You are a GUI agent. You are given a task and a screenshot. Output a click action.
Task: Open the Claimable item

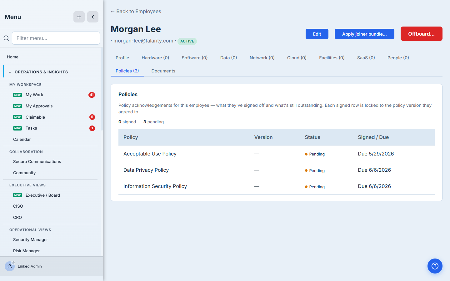35,117
